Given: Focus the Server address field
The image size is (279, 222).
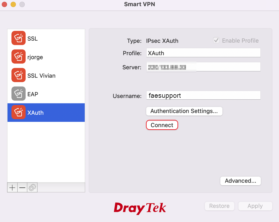Looking at the screenshot, I should [x=203, y=67].
